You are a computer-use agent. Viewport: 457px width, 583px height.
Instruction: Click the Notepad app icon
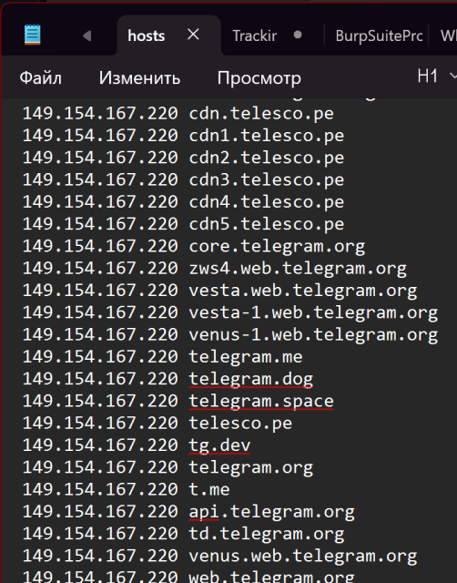[x=33, y=35]
